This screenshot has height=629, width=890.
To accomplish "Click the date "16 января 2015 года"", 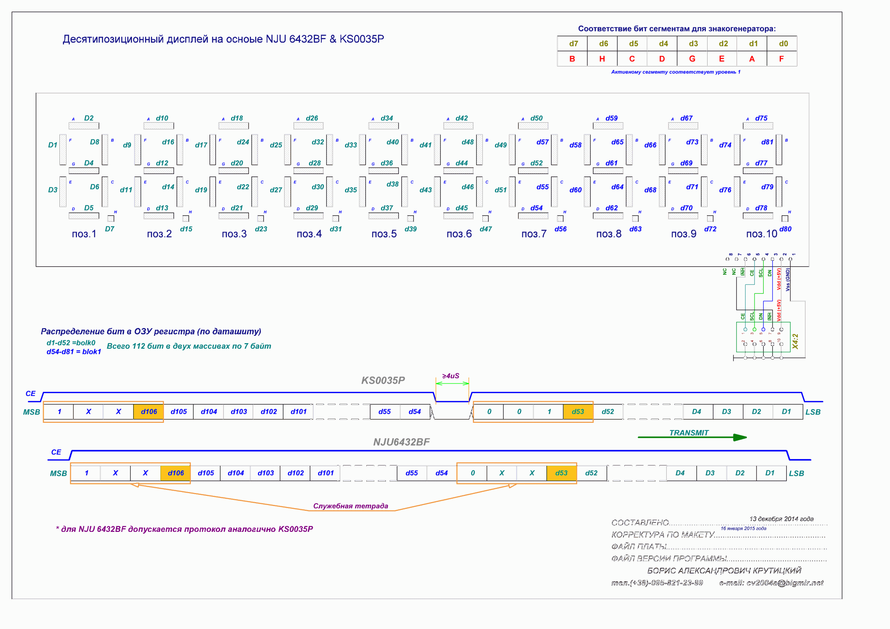I will pos(744,529).
